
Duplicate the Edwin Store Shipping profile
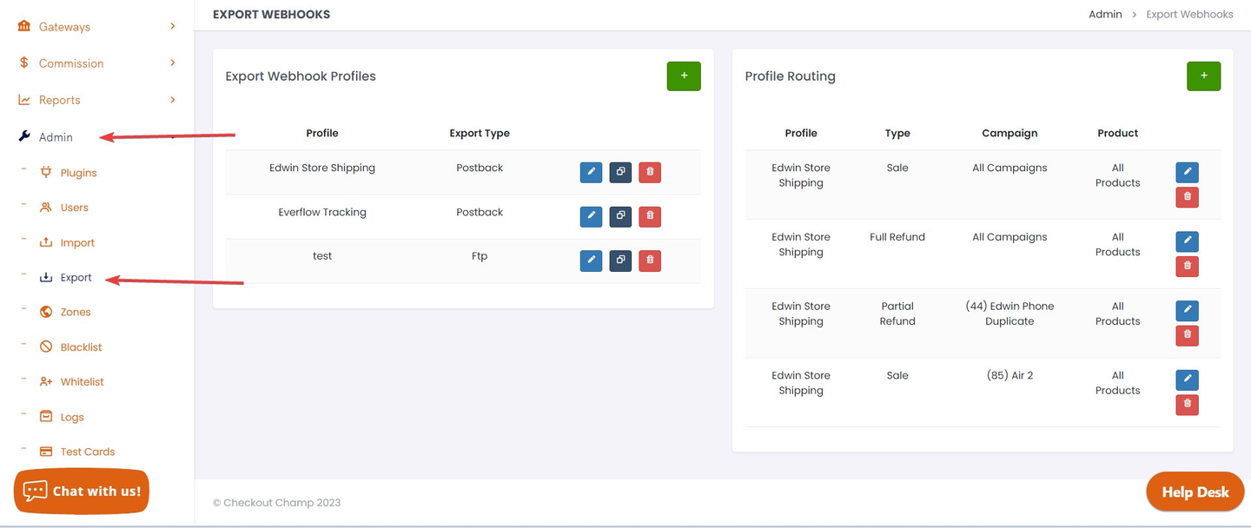[620, 172]
